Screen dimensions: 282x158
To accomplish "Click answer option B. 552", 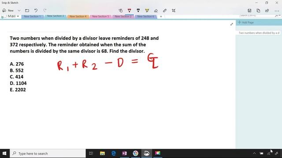I will click(17, 70).
